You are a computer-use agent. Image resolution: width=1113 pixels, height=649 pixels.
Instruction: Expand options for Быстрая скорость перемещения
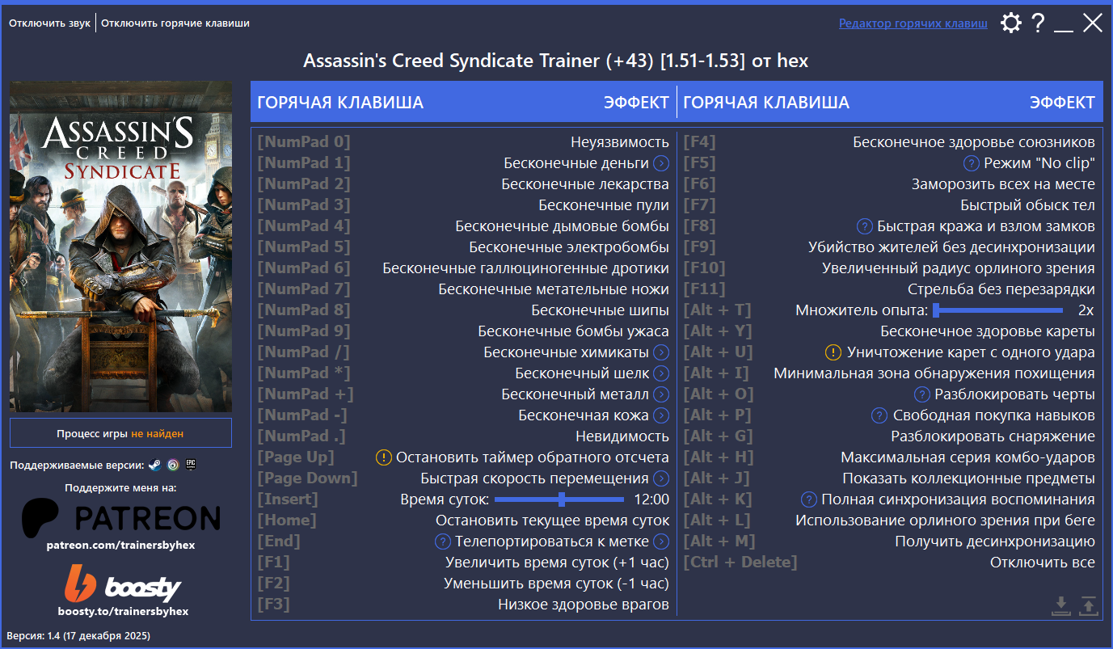click(662, 478)
